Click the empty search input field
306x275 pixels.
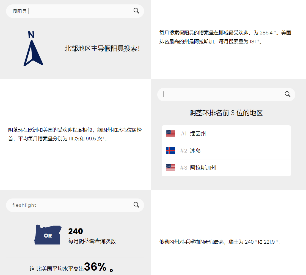[226, 95]
